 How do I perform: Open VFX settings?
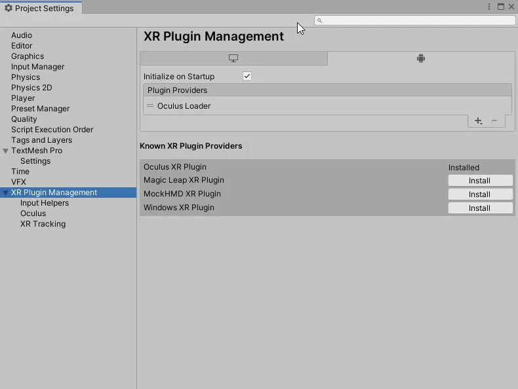pyautogui.click(x=18, y=182)
